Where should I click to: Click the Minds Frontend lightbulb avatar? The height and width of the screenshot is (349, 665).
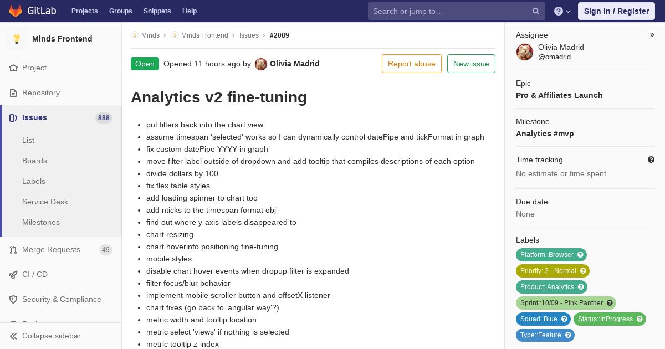tap(17, 39)
